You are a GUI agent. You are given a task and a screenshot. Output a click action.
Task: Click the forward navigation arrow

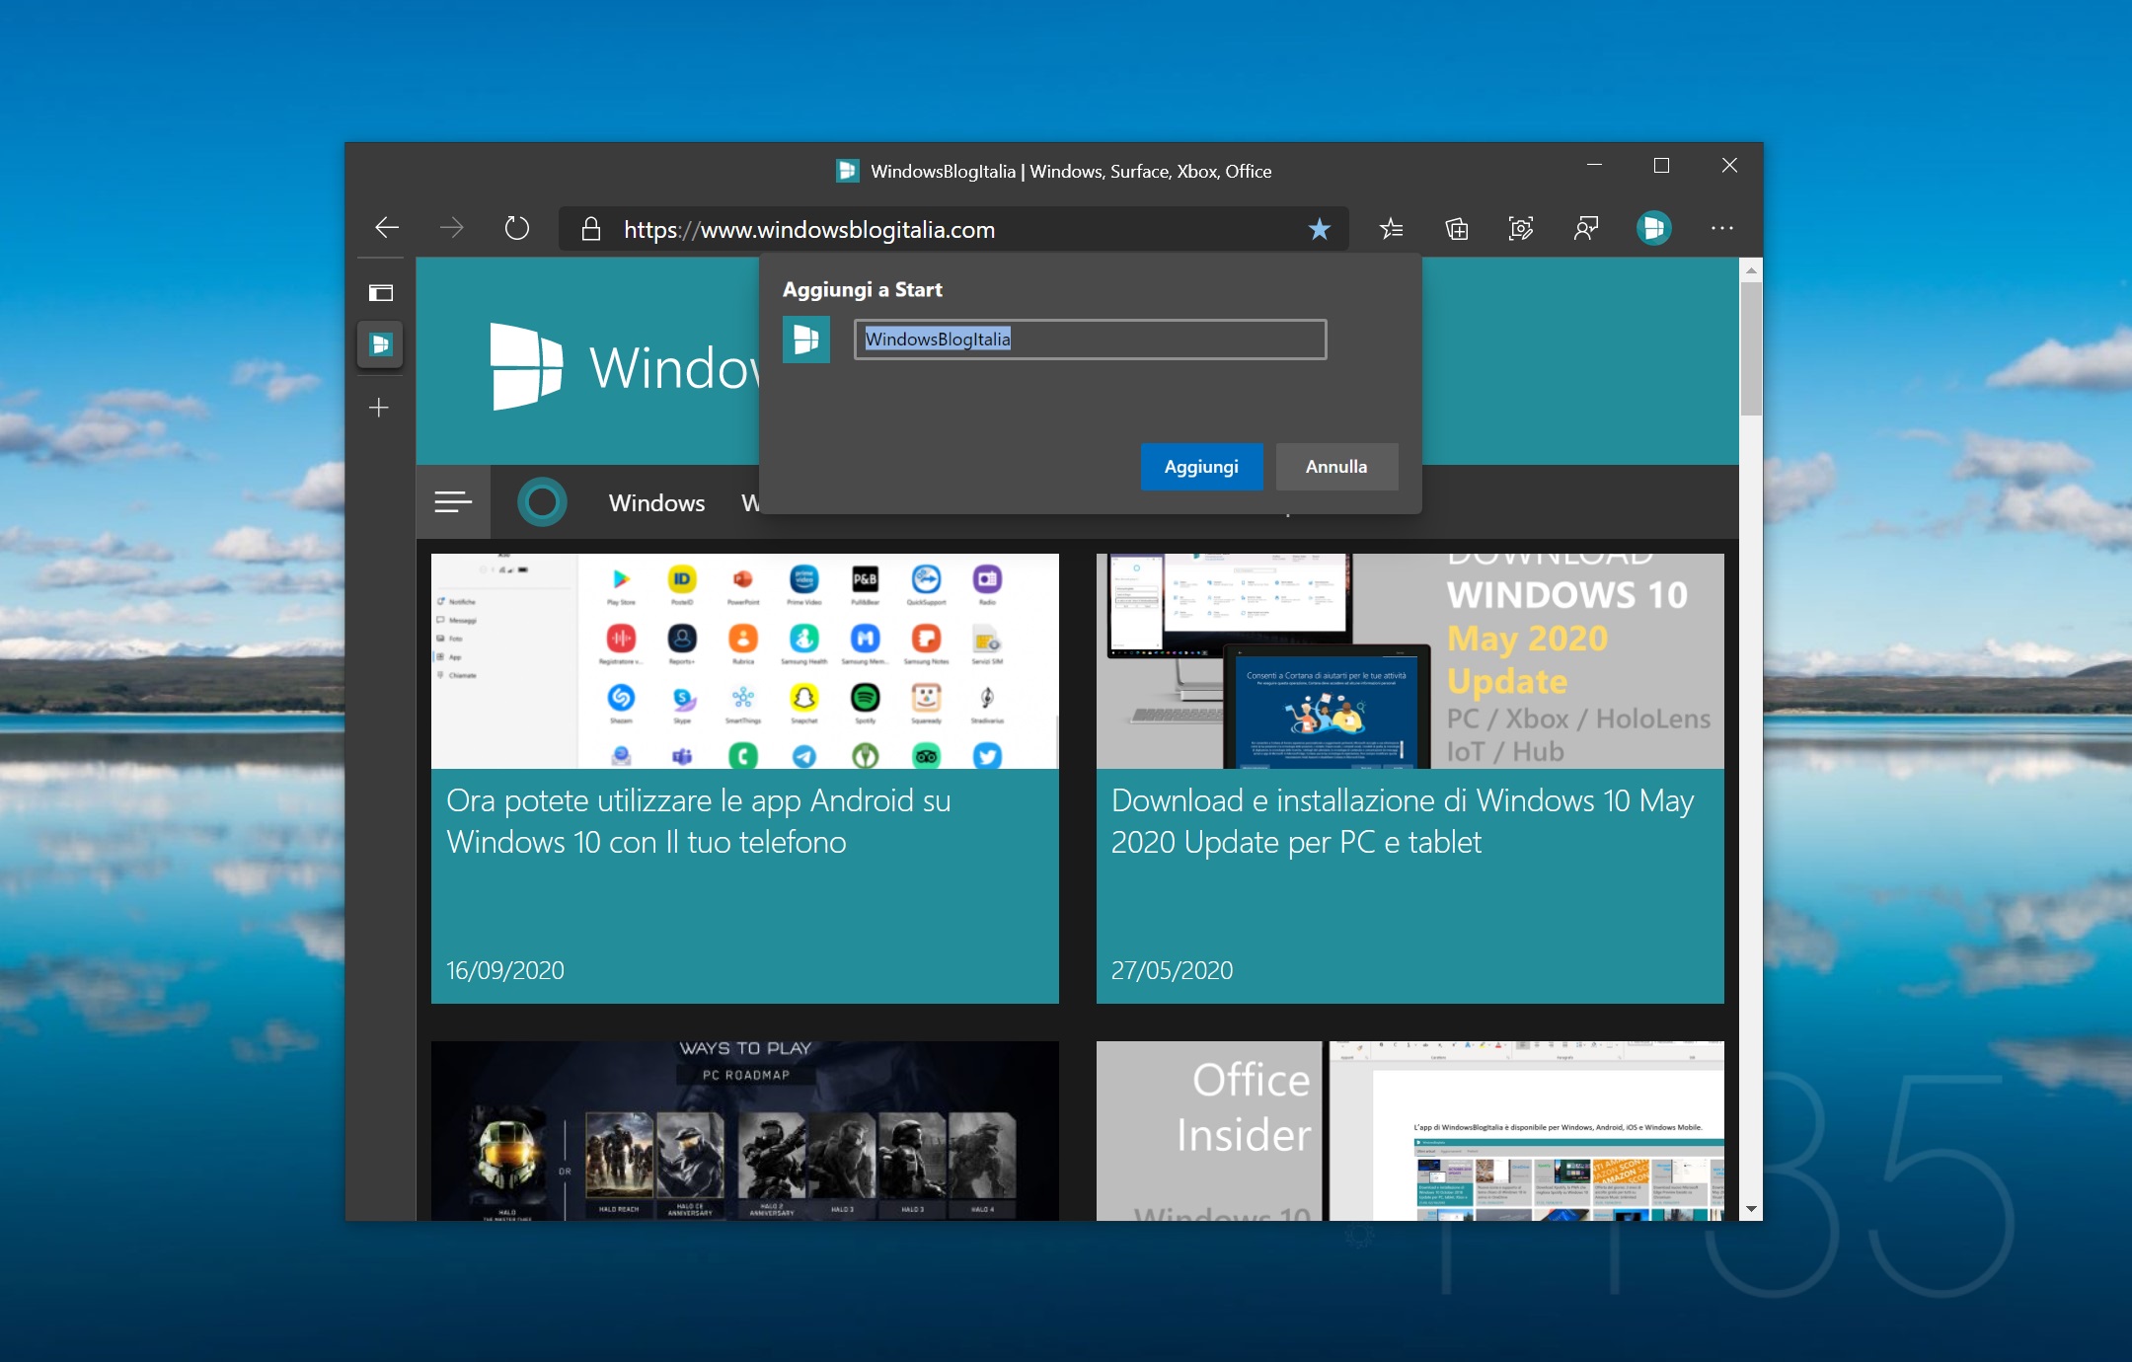click(x=451, y=228)
